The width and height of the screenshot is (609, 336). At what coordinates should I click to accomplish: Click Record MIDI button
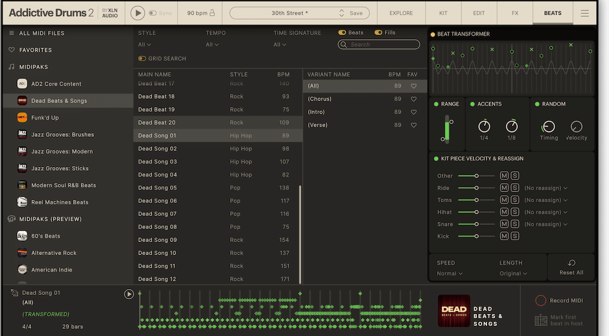[559, 300]
